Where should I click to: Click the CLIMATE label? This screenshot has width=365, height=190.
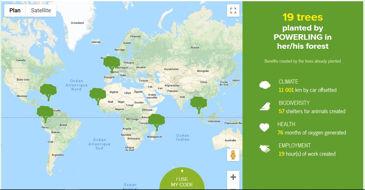[288, 82]
